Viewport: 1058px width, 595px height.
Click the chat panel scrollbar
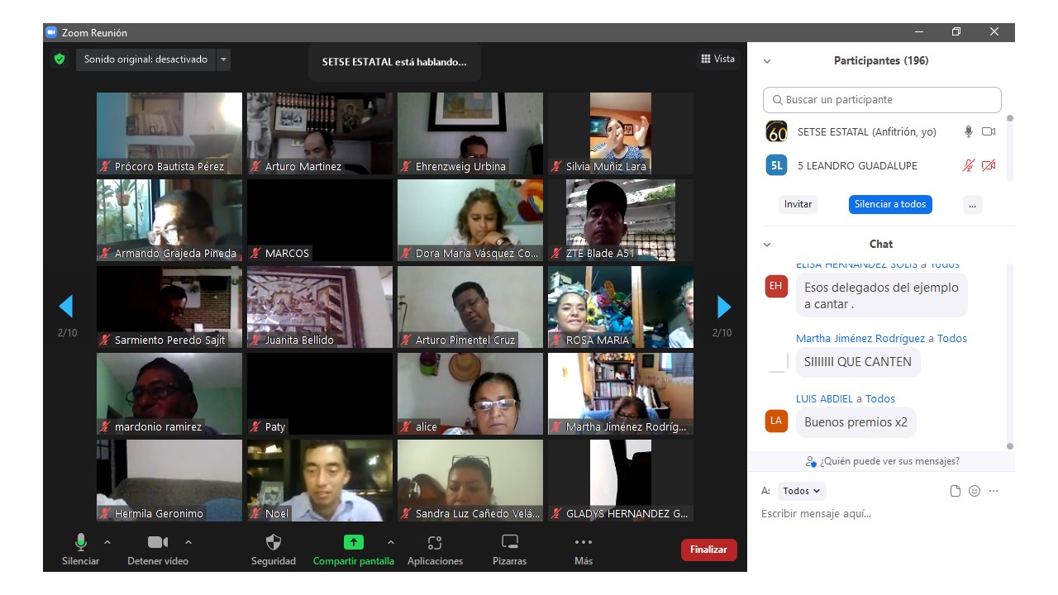[1009, 355]
